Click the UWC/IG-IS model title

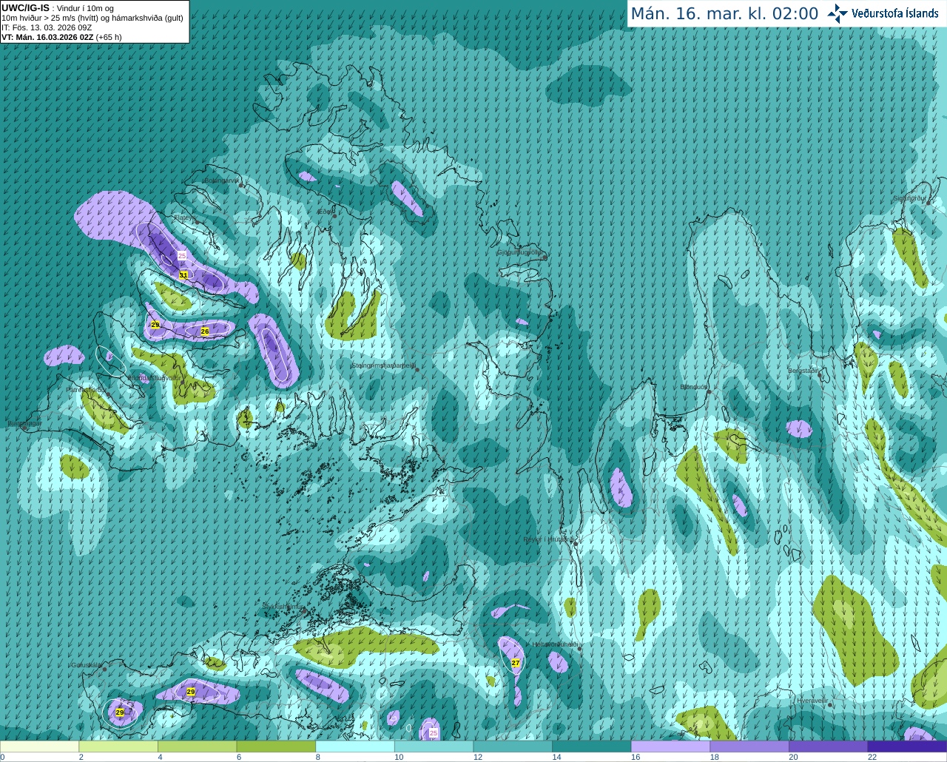pos(25,7)
